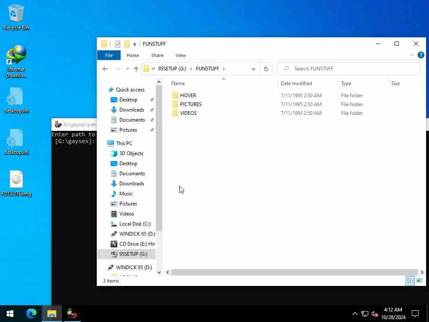Click the HOVER date 7/11/1995 2:50 AM
Image resolution: width=429 pixels, height=322 pixels.
point(301,95)
